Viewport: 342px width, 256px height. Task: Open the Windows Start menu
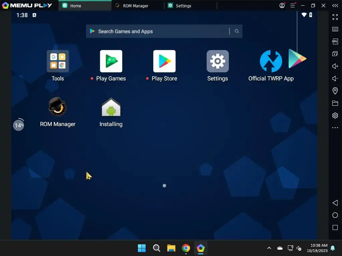pyautogui.click(x=142, y=248)
